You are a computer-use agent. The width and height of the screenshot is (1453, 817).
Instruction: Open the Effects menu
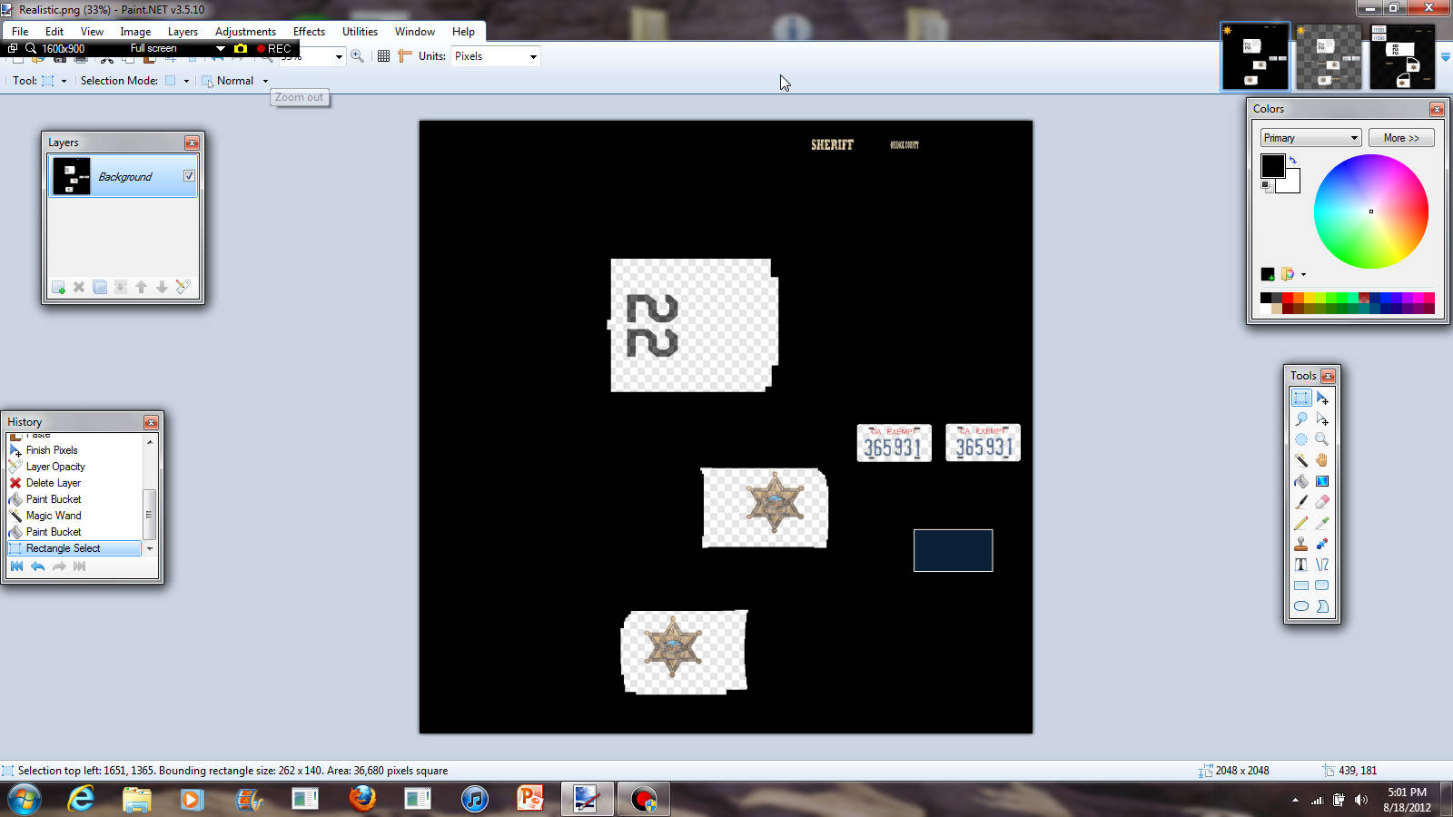(x=309, y=32)
